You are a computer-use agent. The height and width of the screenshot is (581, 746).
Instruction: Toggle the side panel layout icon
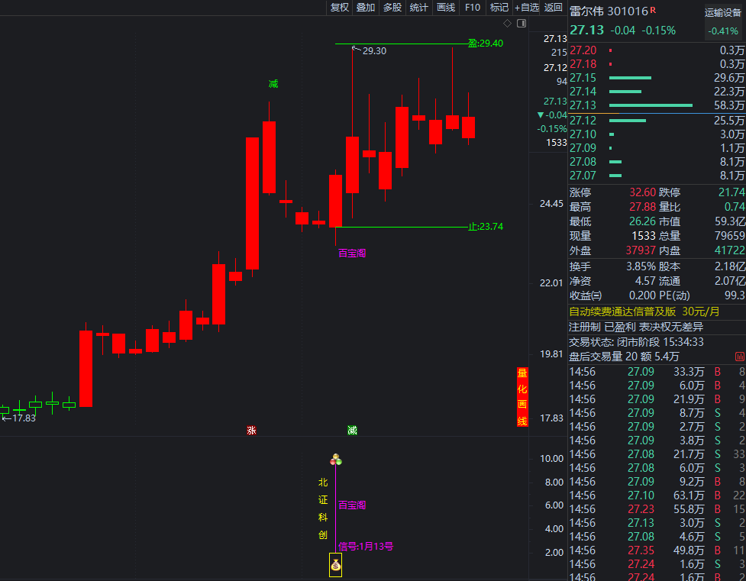(x=522, y=24)
